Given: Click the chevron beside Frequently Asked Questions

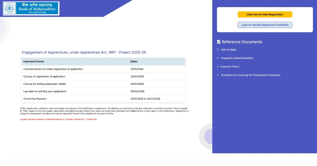Looking at the screenshot, I should click(x=218, y=58).
